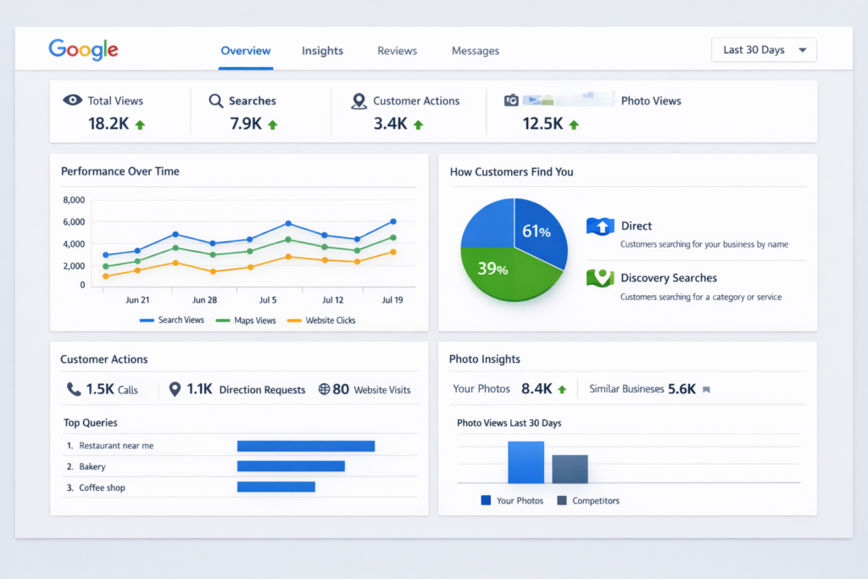This screenshot has height=579, width=868.
Task: Open the Reviews tab
Action: coord(397,51)
